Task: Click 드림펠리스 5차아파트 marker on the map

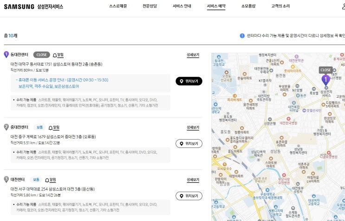Action: tap(323, 105)
